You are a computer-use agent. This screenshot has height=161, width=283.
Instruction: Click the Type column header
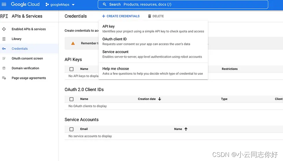(224, 99)
